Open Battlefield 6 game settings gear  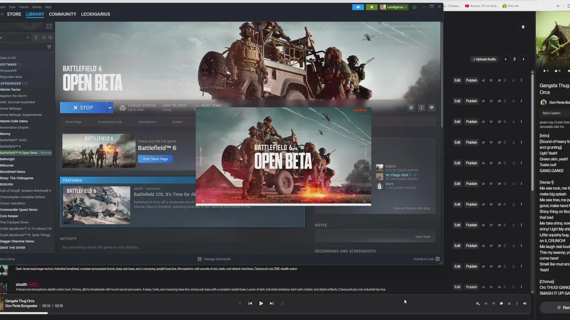[x=411, y=108]
